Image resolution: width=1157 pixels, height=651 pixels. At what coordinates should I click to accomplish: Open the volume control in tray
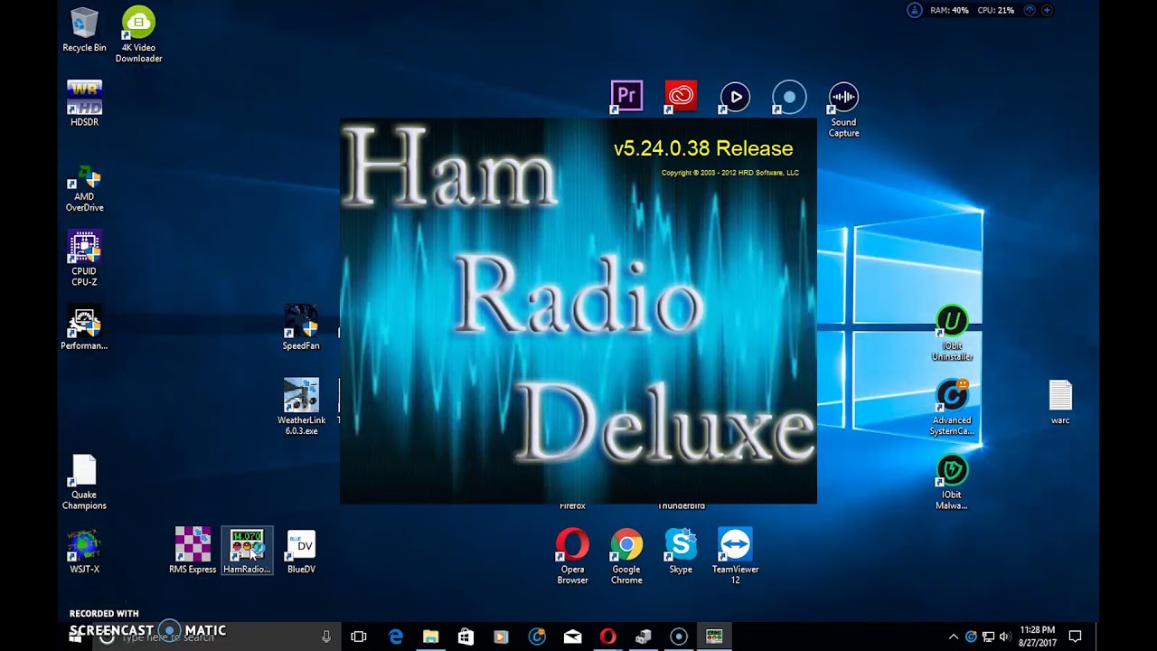coord(1004,637)
